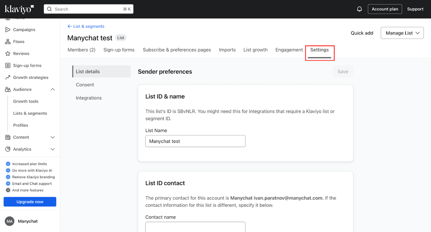Switch to the Engagement tab

click(x=289, y=50)
